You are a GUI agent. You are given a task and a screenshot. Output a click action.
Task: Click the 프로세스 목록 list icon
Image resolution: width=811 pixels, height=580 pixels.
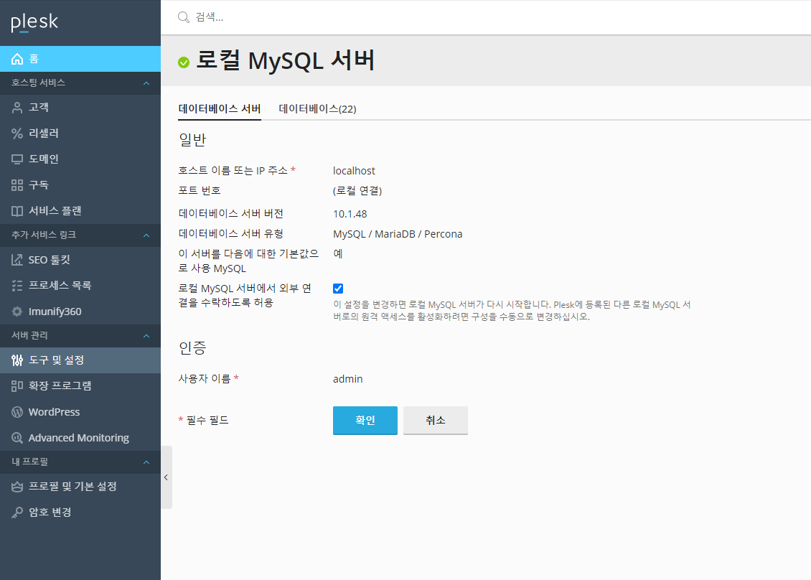point(17,286)
